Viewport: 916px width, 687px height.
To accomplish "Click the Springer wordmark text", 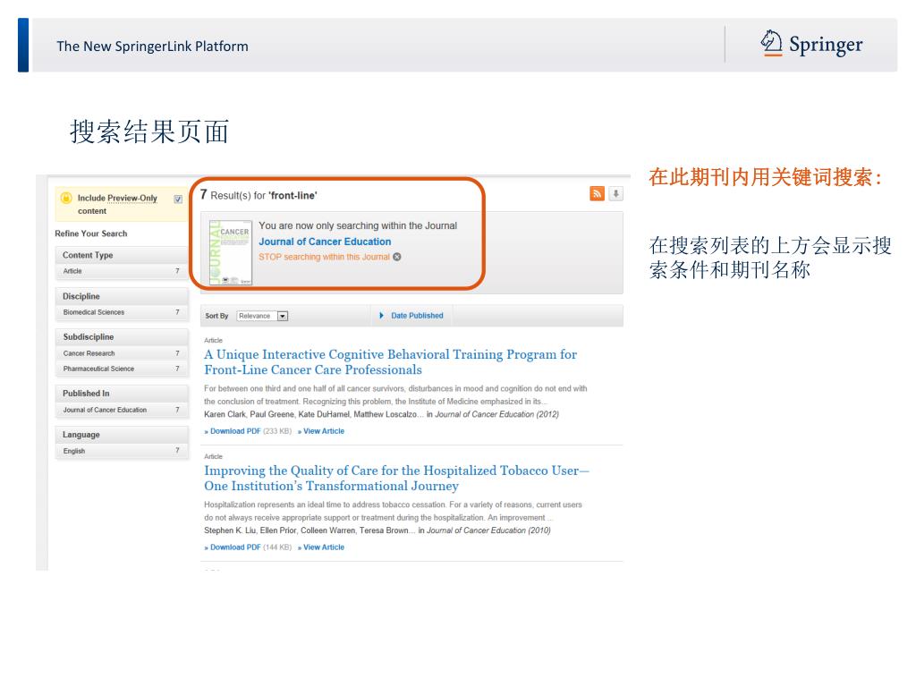I will pyautogui.click(x=826, y=45).
